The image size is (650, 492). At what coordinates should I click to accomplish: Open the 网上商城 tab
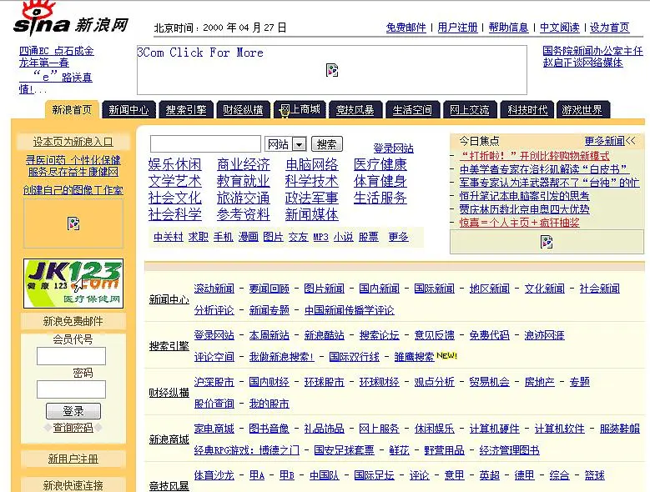click(x=300, y=110)
